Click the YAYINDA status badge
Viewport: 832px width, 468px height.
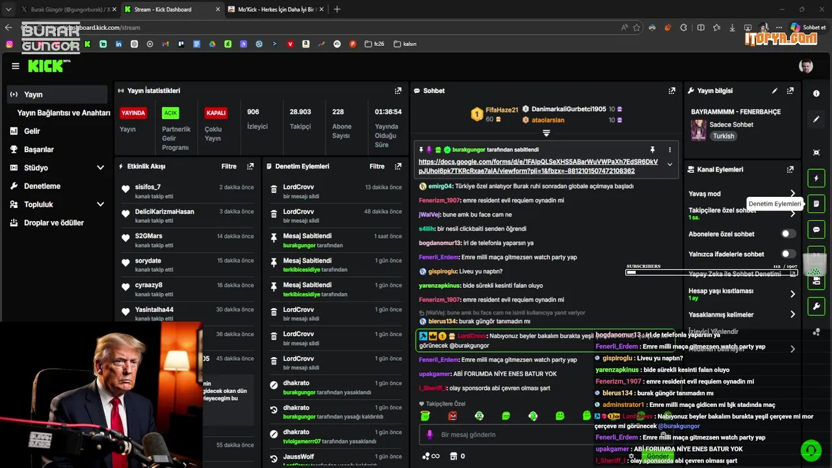point(133,113)
